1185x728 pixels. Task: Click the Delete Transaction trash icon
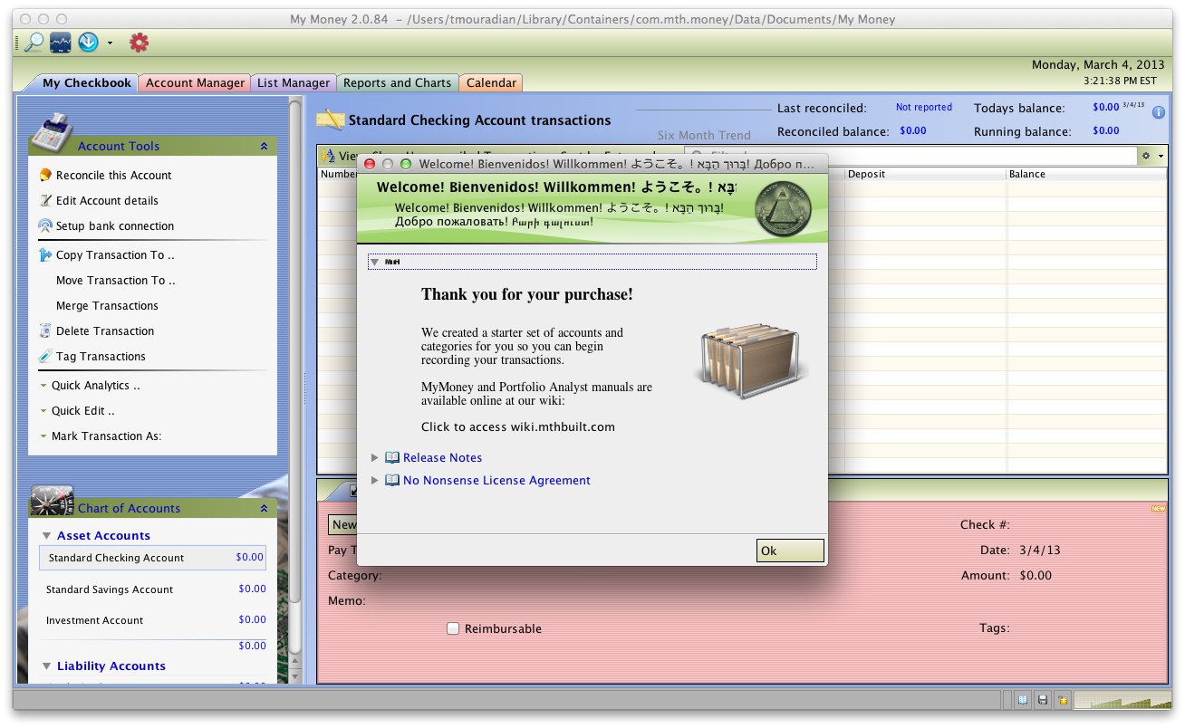(x=45, y=330)
